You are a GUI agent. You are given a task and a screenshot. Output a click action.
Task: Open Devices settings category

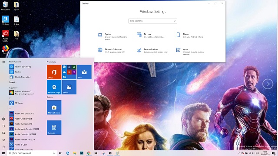coord(151,36)
